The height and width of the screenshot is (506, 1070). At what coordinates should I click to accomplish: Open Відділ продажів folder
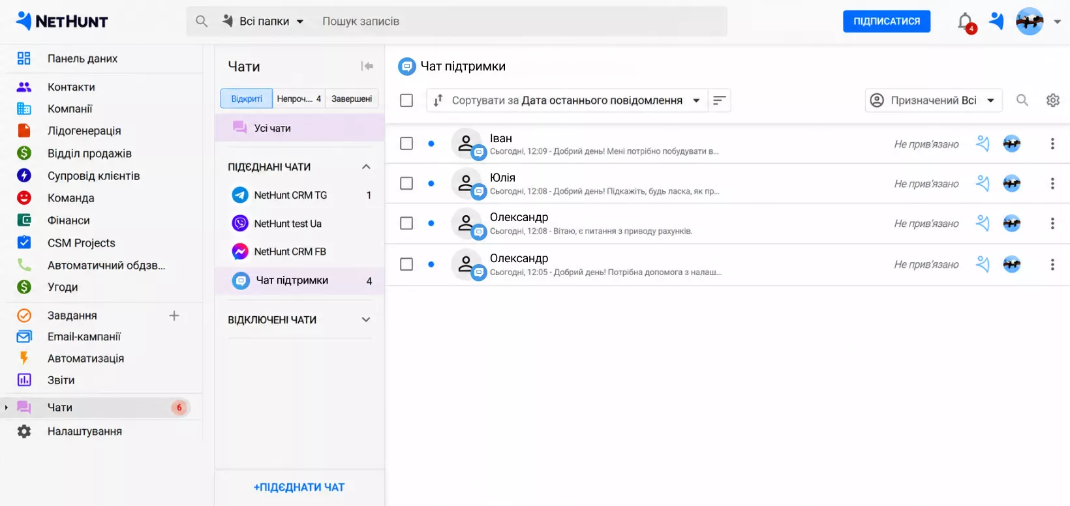(89, 154)
